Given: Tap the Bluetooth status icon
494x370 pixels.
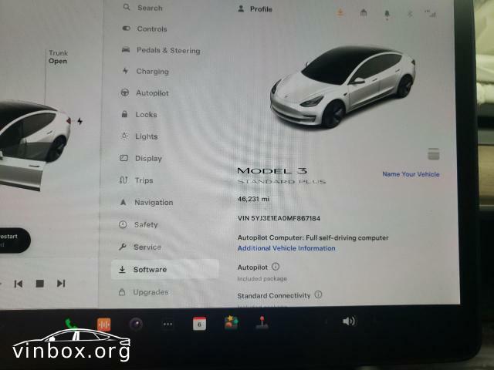Looking at the screenshot, I should pos(410,14).
